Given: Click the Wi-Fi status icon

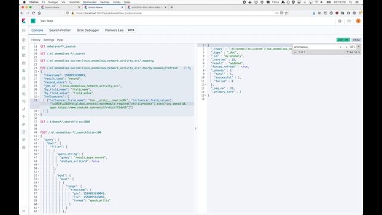Looking at the screenshot, I should (316, 2).
